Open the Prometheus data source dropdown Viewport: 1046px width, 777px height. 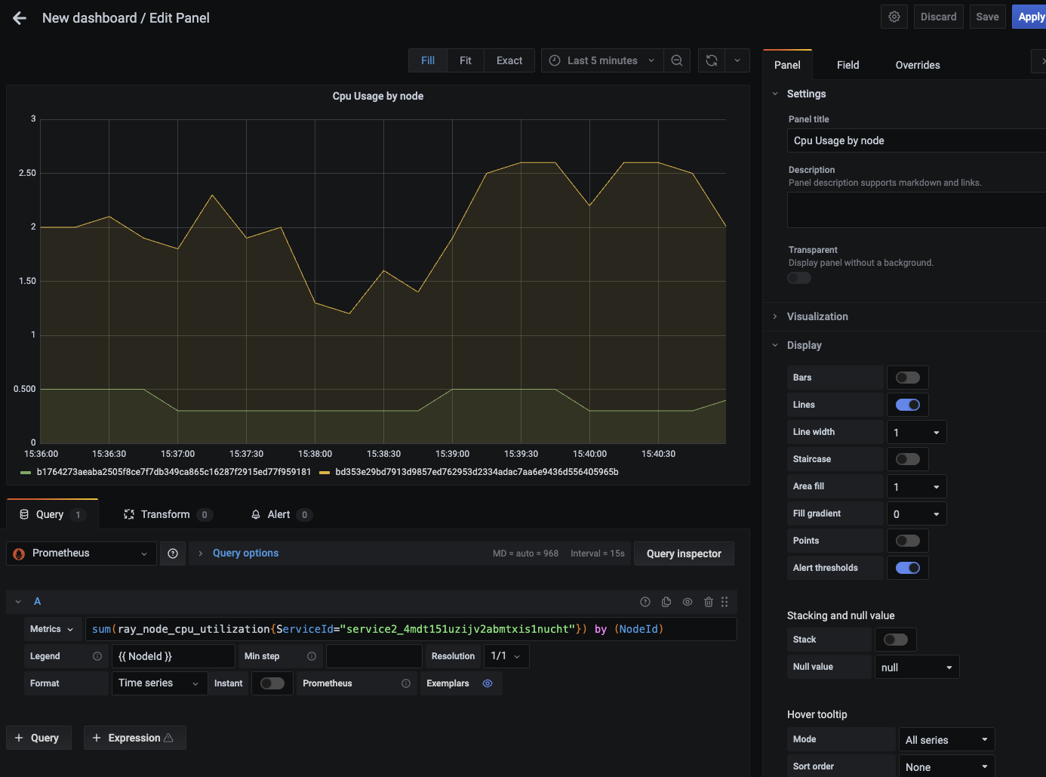coord(82,553)
